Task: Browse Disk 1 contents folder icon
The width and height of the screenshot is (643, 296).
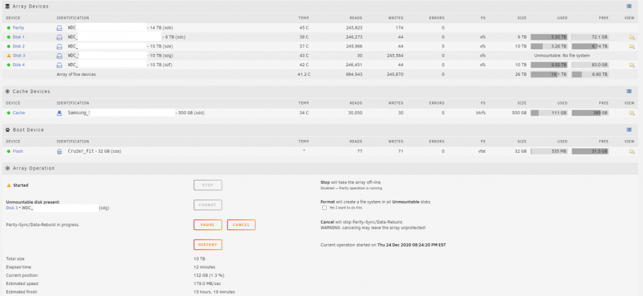Action: (631, 37)
